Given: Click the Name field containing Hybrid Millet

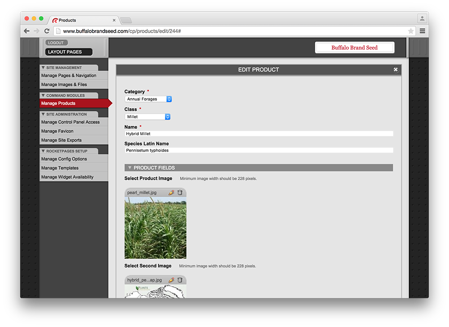Looking at the screenshot, I should point(259,134).
